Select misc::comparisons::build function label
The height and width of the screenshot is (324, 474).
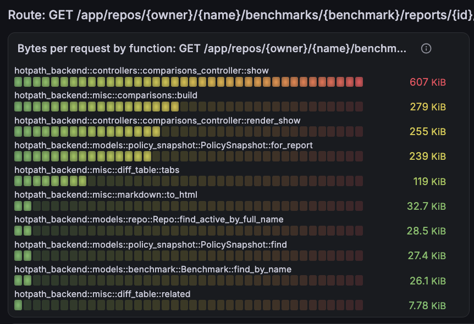[106, 96]
